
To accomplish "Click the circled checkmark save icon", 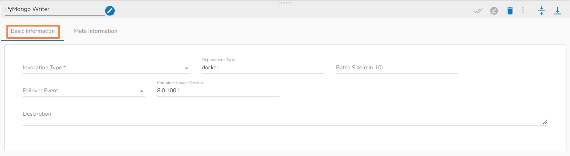I will 494,11.
